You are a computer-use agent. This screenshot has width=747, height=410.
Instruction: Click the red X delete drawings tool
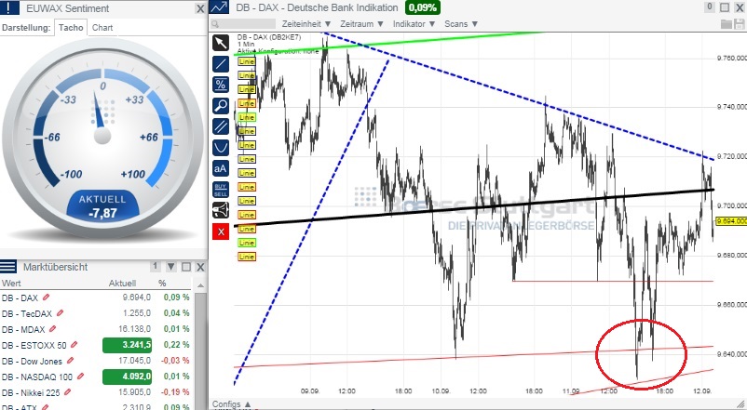coord(221,232)
